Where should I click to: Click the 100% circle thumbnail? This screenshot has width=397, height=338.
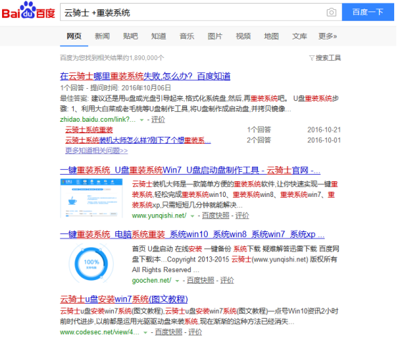coord(91,264)
